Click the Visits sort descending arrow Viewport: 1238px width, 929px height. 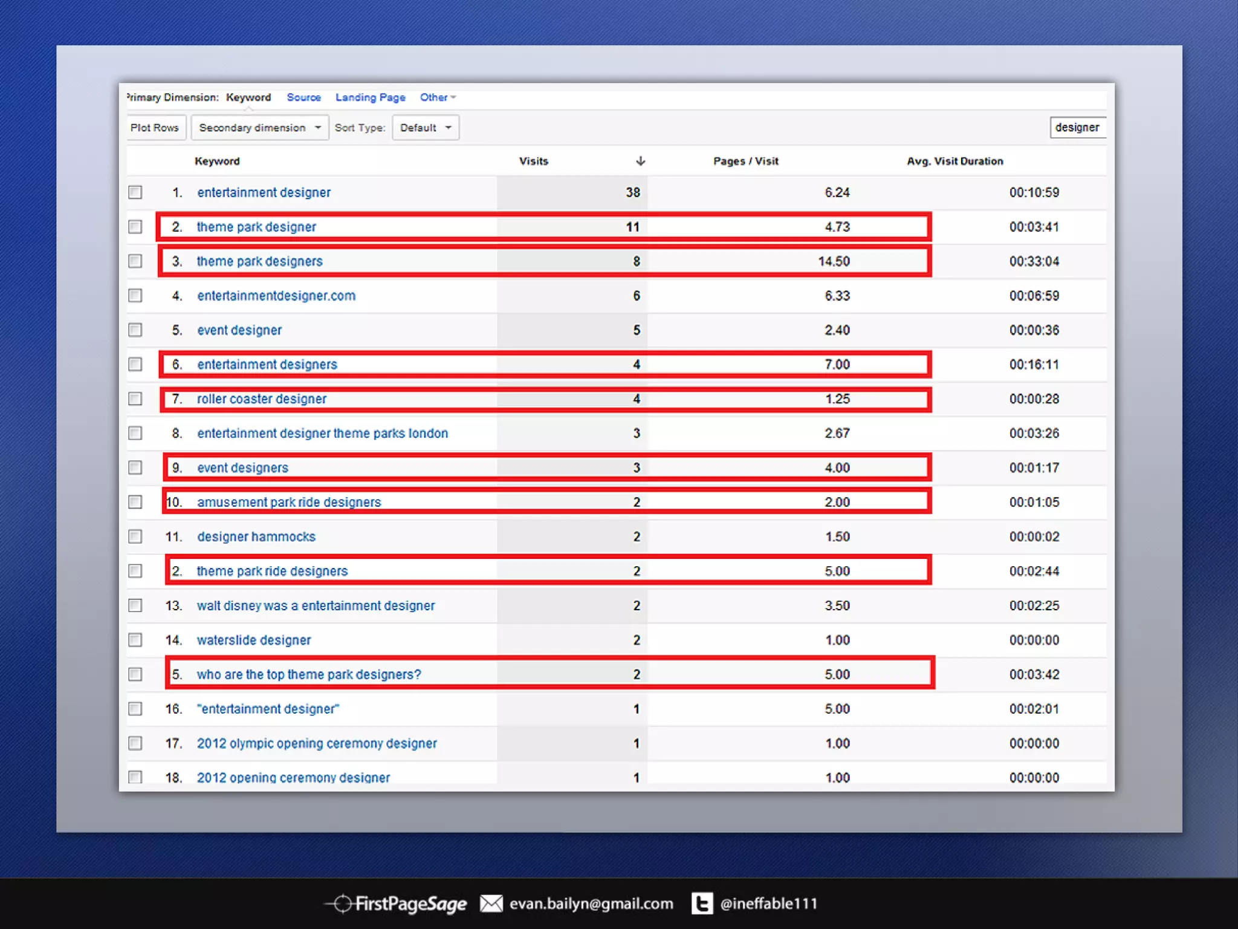pyautogui.click(x=640, y=161)
